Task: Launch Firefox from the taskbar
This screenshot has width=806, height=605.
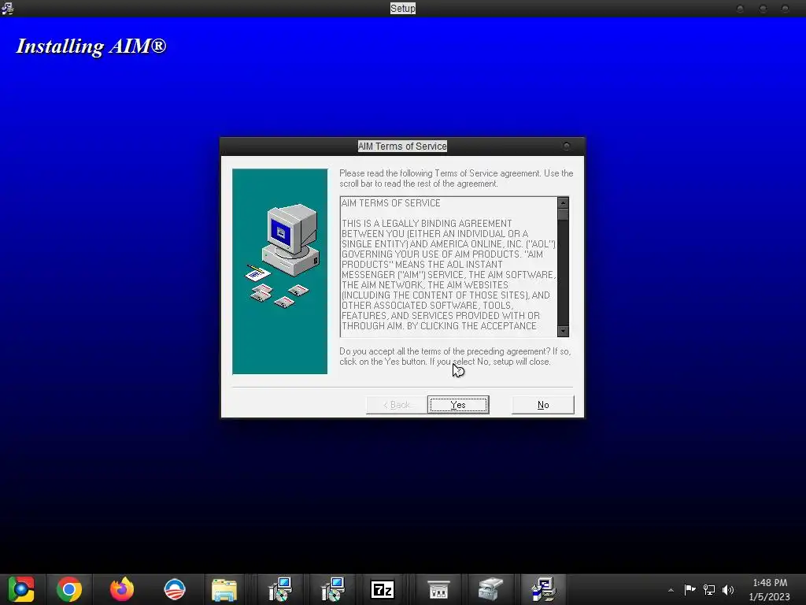Action: coord(122,589)
